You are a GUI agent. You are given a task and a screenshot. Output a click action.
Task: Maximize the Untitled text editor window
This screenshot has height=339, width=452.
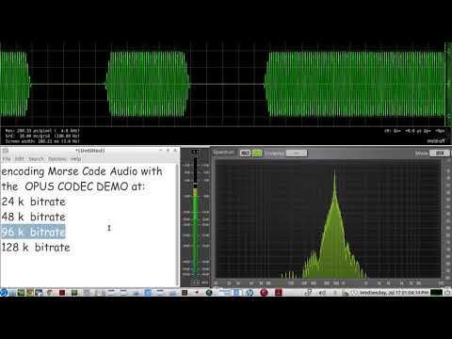pos(168,151)
